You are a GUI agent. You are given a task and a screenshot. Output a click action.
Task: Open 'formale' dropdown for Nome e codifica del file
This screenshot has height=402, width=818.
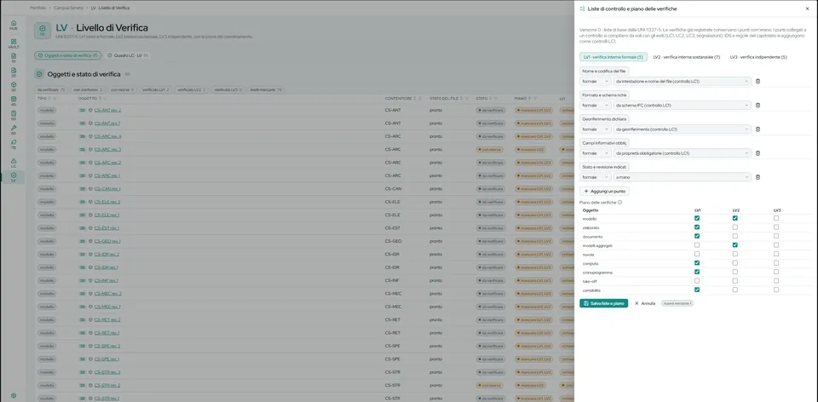(596, 82)
